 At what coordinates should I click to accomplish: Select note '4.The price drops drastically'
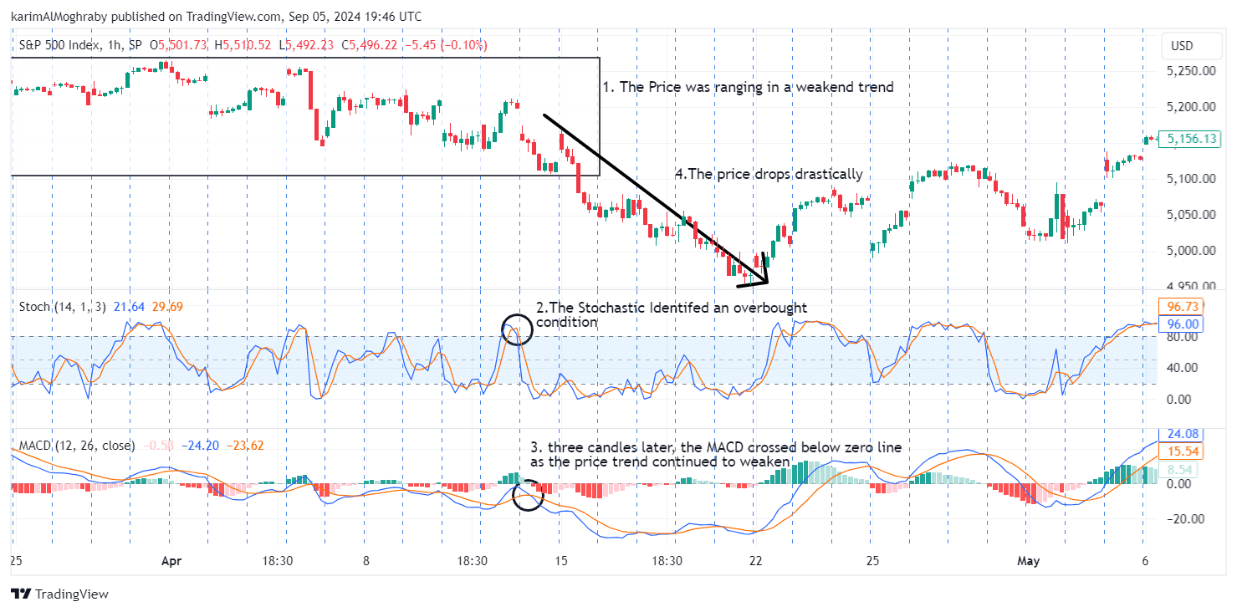(769, 174)
